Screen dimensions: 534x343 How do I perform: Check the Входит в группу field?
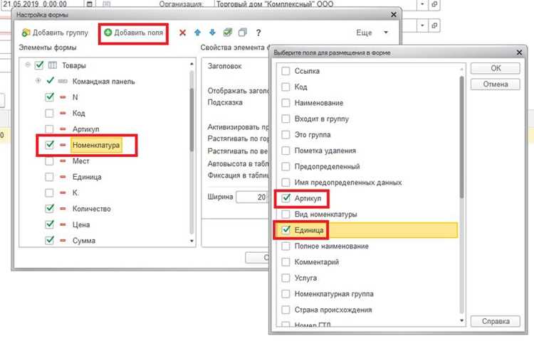(286, 119)
